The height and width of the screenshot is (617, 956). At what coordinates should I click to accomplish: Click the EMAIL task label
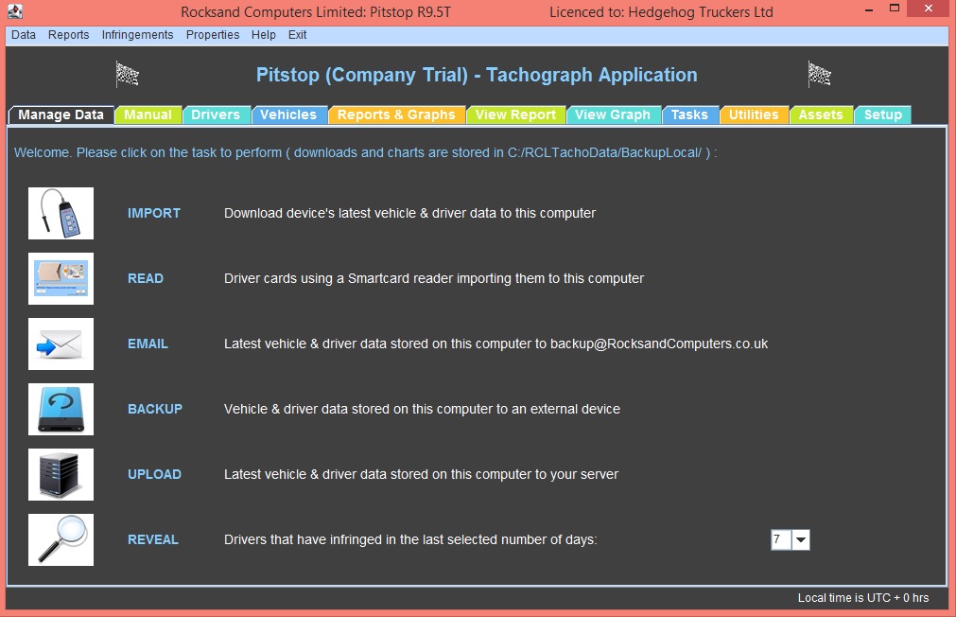148,344
